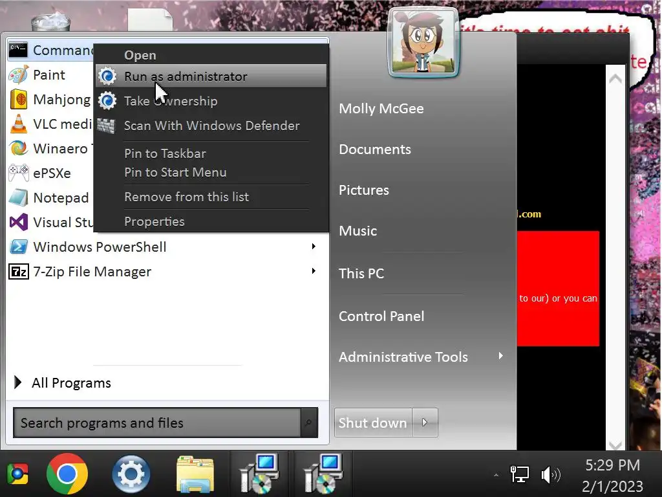
Task: Click the volume speaker tray icon
Action: pos(551,474)
